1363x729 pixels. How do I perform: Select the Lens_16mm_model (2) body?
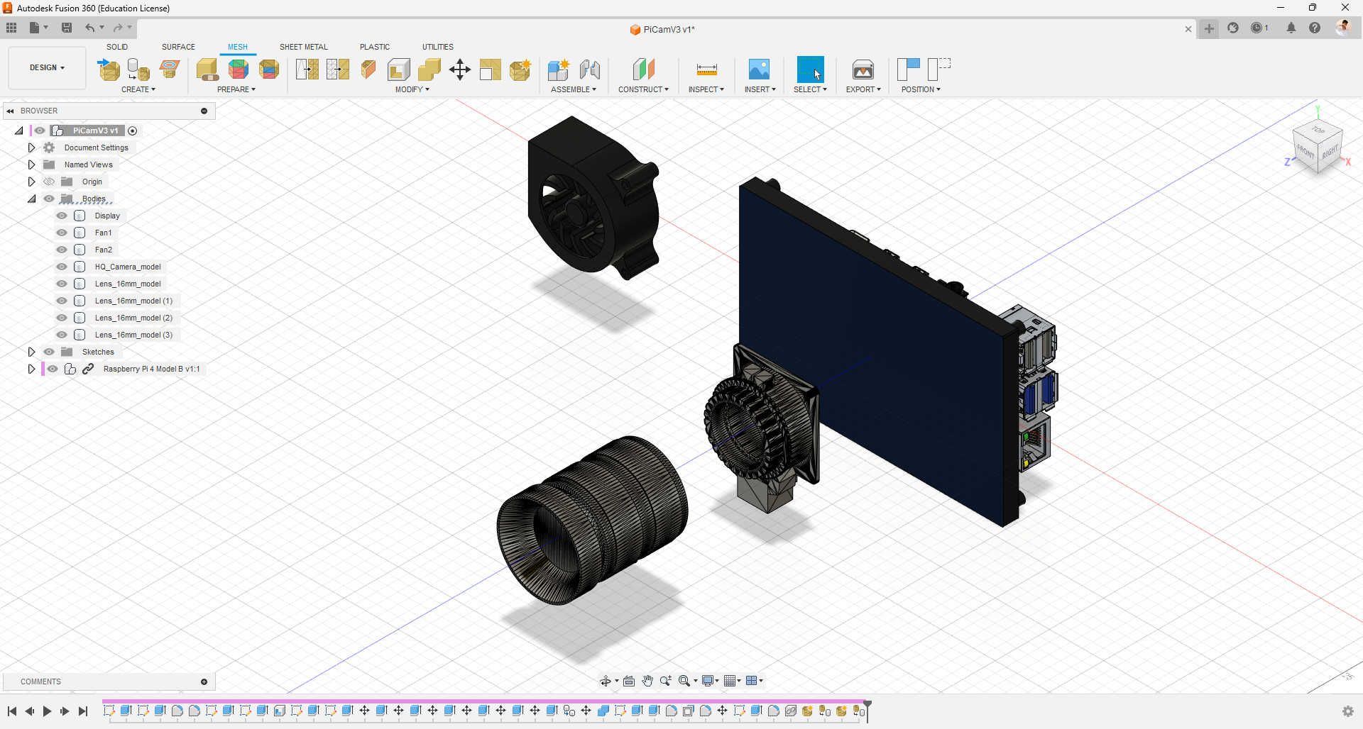133,318
